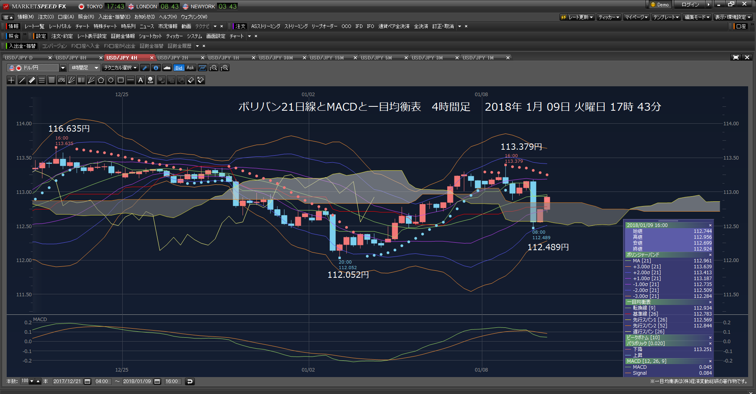Click the reset date range return icon

[x=190, y=381]
